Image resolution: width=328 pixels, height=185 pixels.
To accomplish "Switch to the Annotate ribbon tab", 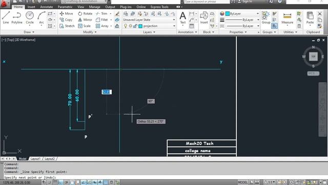I will [x=47, y=7].
